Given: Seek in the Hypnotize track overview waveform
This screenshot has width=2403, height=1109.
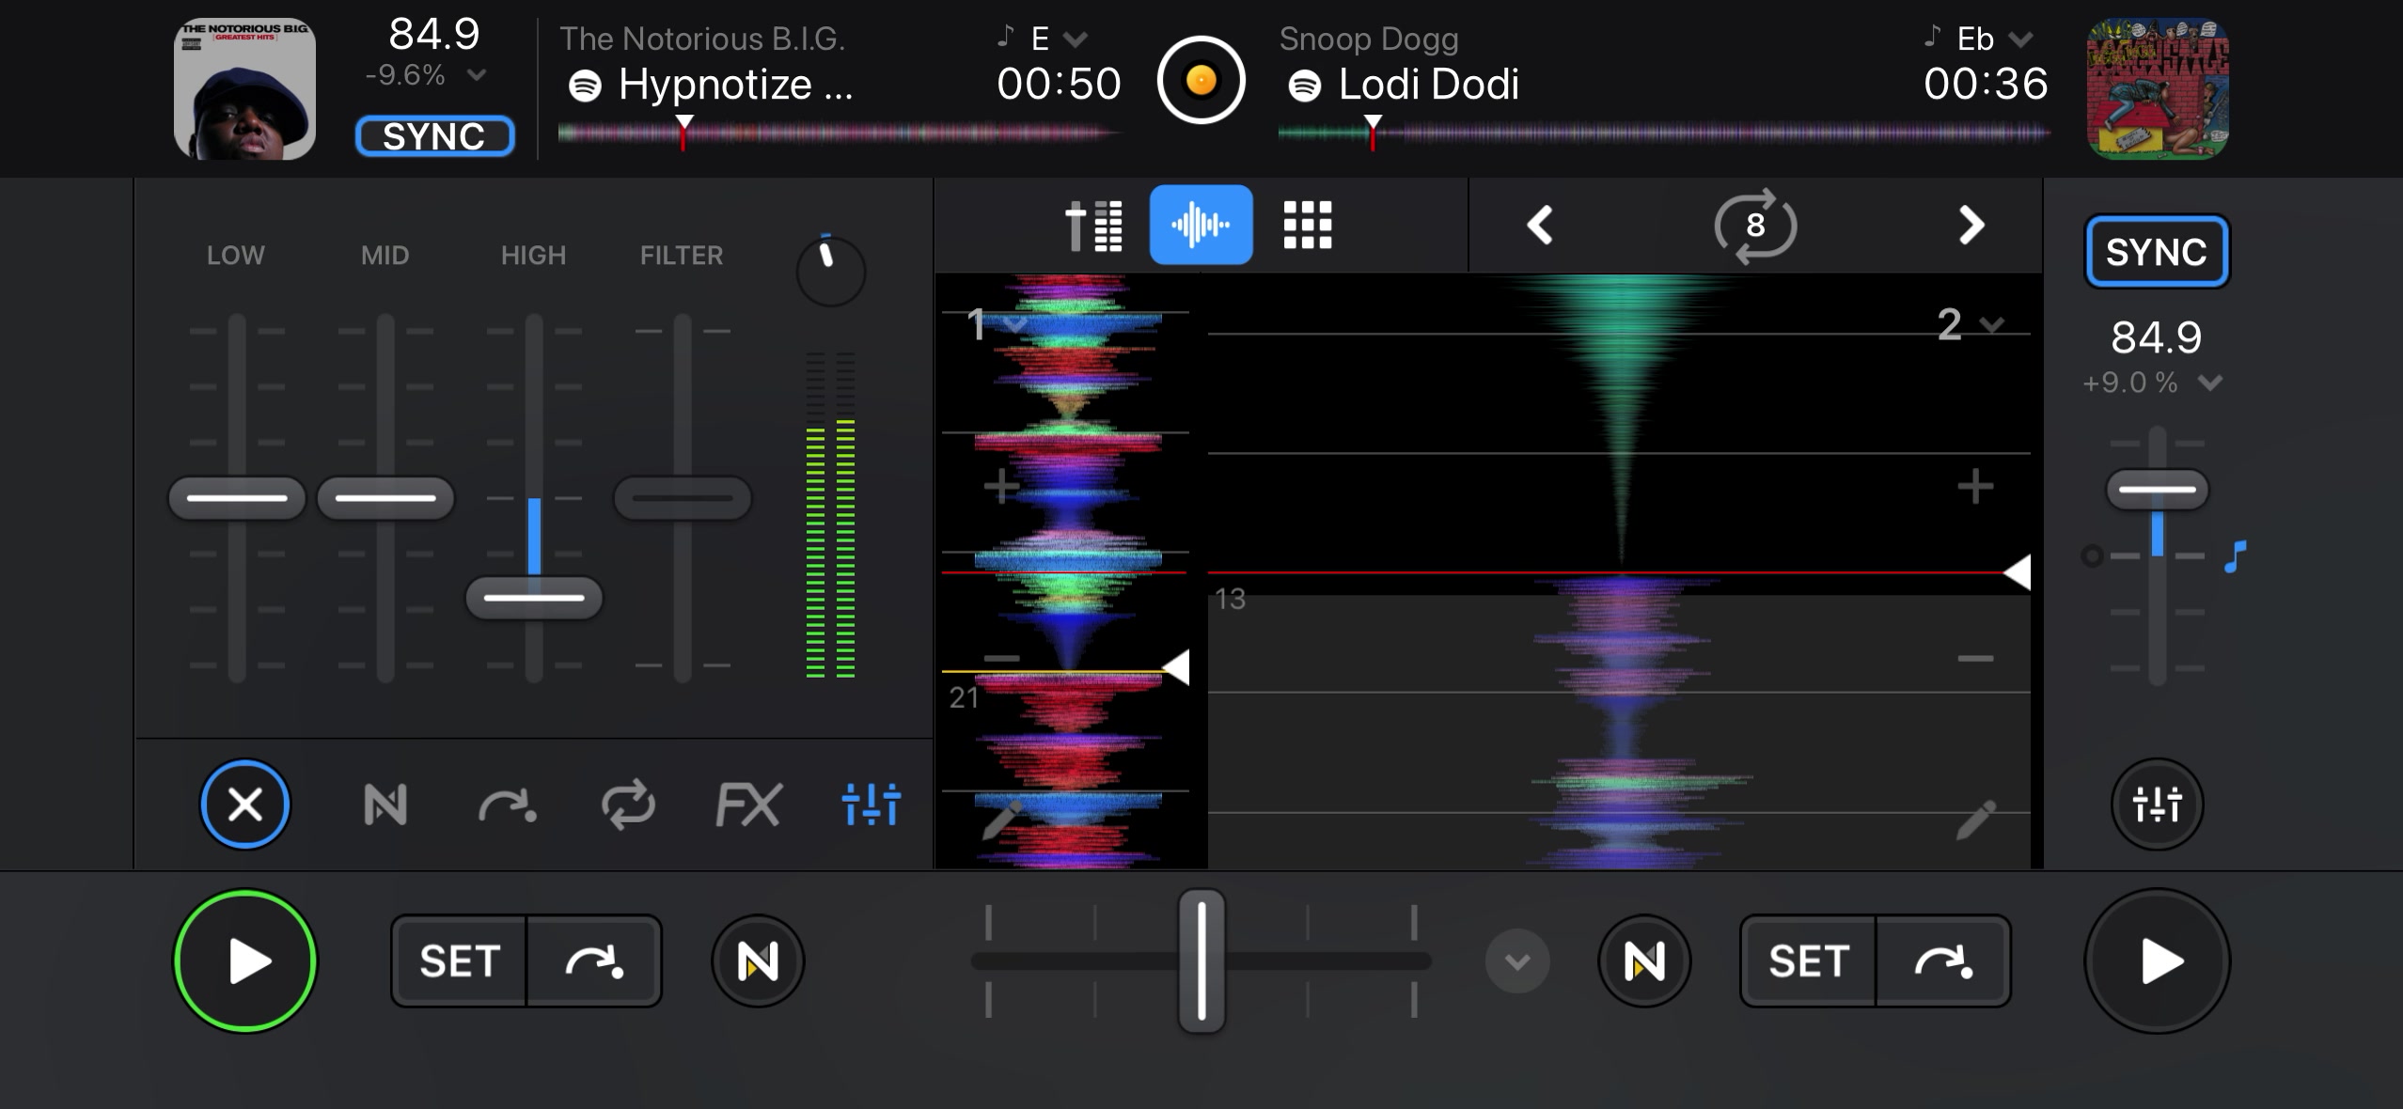Looking at the screenshot, I should point(840,135).
